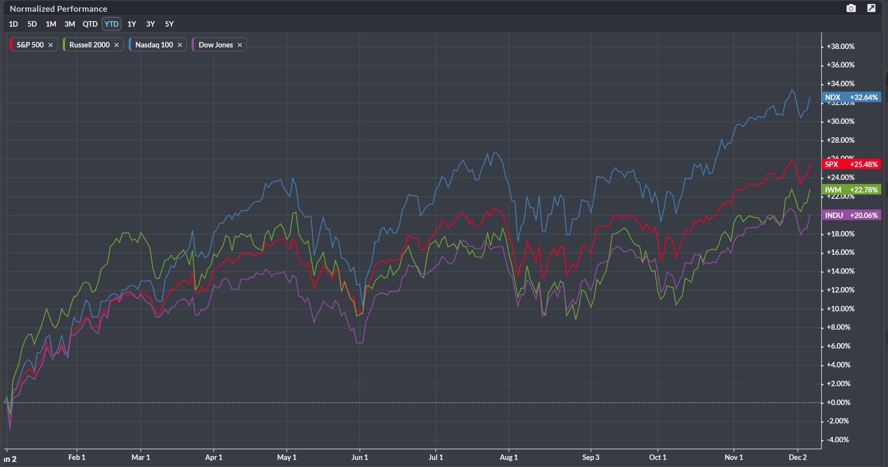
Task: Click the Feb 1 date label
Action: tap(77, 457)
